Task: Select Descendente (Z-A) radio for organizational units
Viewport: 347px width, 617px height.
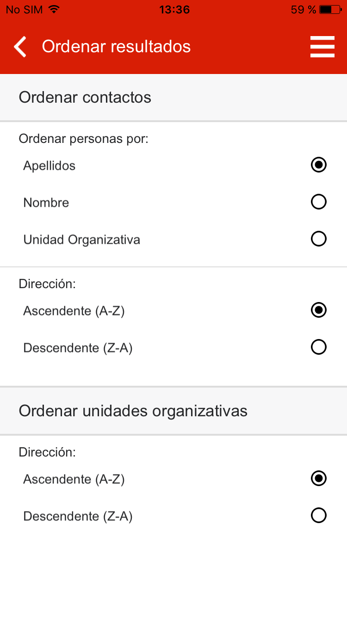Action: 319,515
